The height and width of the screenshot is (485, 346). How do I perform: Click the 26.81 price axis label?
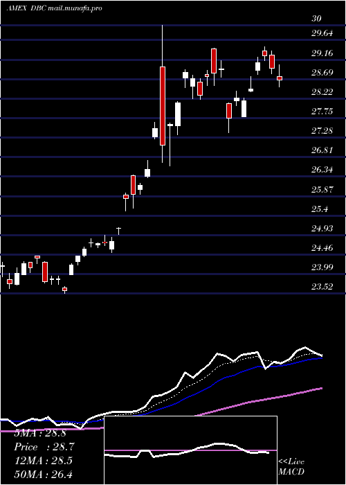322,150
